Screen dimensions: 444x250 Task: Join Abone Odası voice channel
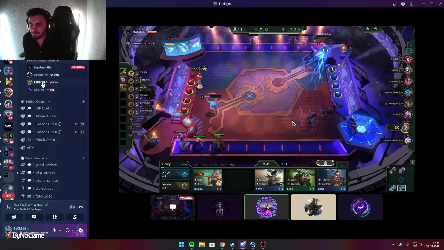pyautogui.click(x=53, y=116)
